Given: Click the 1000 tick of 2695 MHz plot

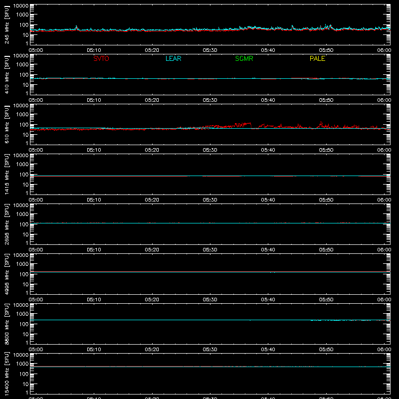Looking at the screenshot, I should [22, 214].
